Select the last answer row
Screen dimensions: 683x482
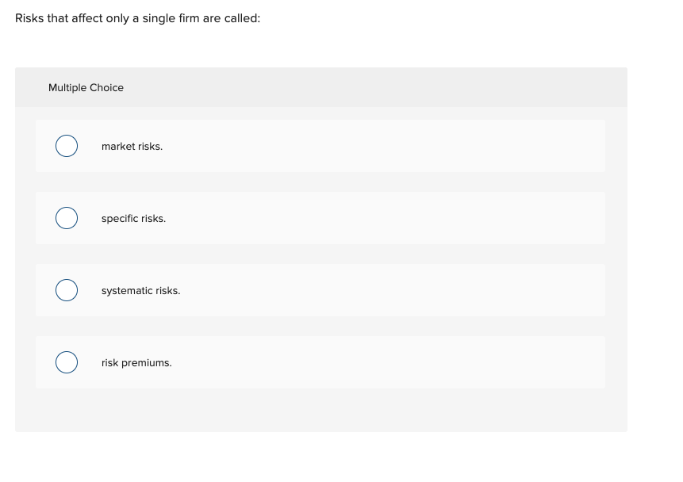point(320,362)
